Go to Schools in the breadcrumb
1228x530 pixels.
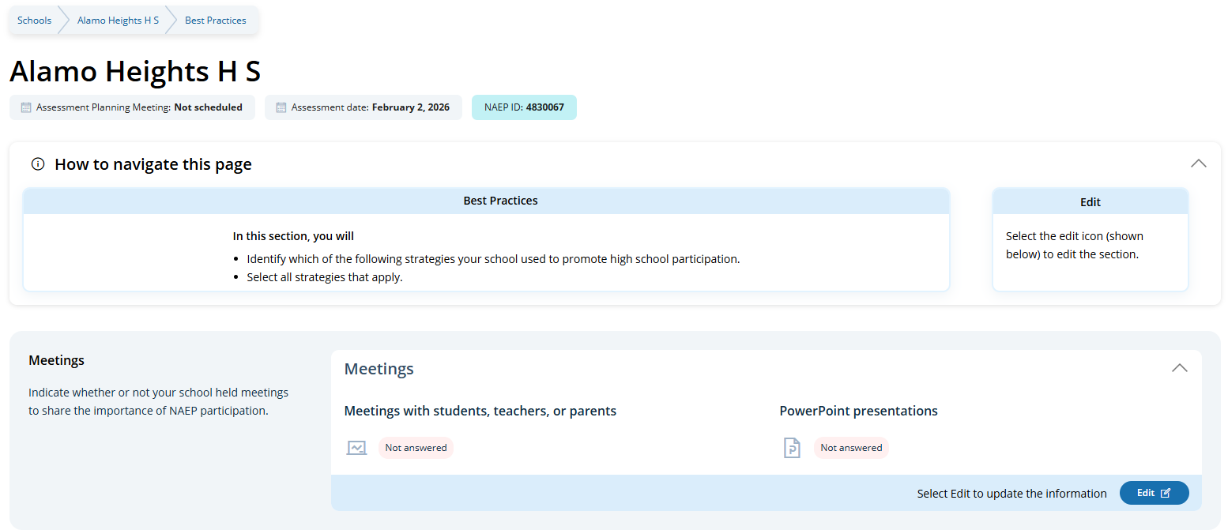tap(35, 21)
